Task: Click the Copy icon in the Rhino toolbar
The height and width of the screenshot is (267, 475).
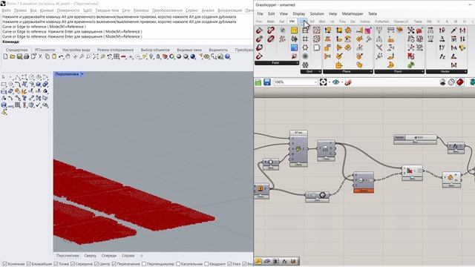Action: click(47, 56)
